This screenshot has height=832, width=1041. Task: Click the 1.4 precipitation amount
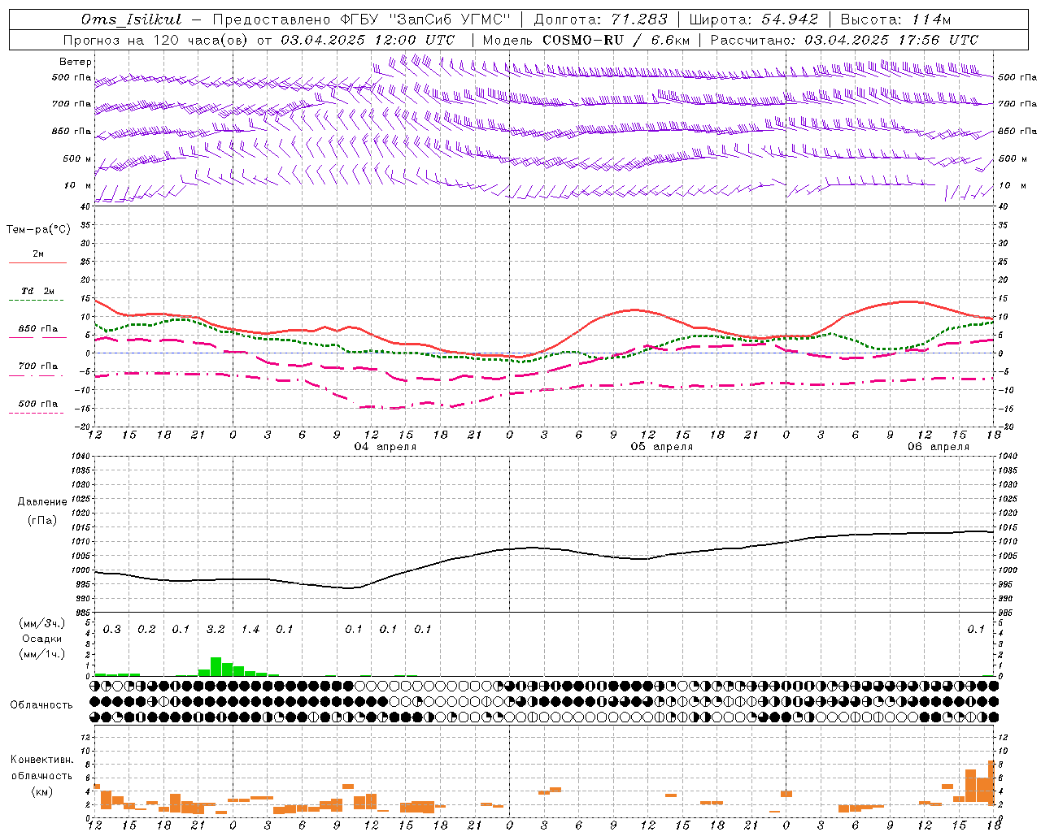250,630
